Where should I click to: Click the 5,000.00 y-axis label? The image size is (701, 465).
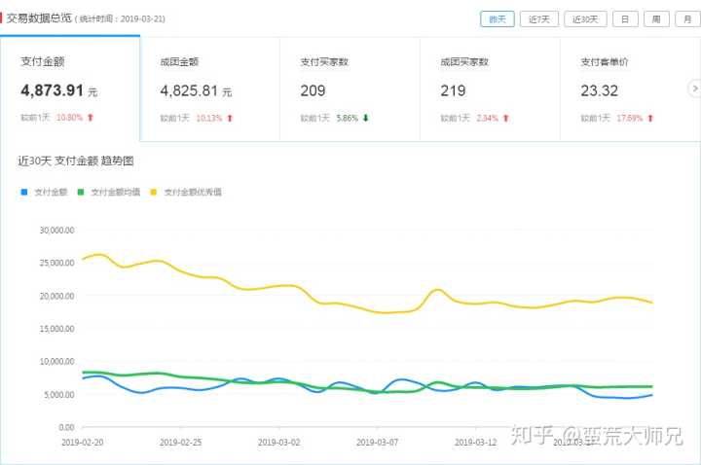tap(59, 395)
